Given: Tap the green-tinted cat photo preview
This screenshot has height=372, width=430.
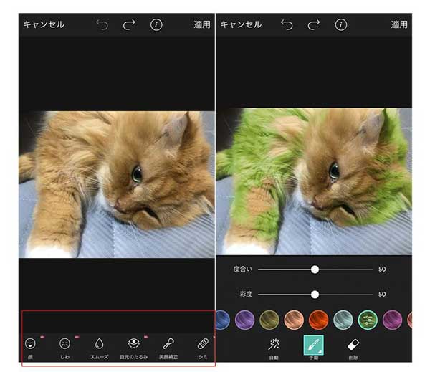Looking at the screenshot, I should (x=313, y=181).
